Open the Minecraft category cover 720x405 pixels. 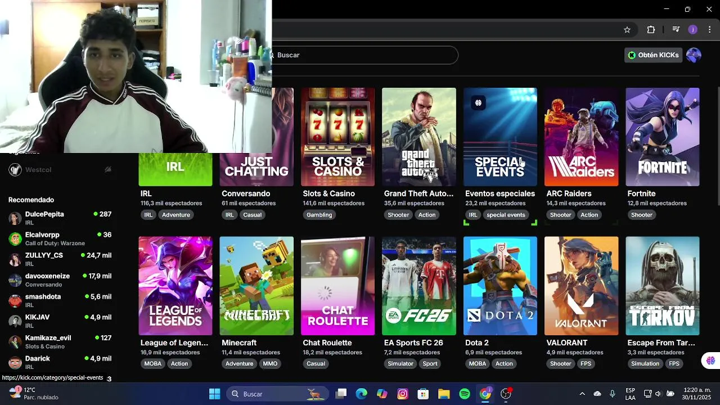(256, 286)
